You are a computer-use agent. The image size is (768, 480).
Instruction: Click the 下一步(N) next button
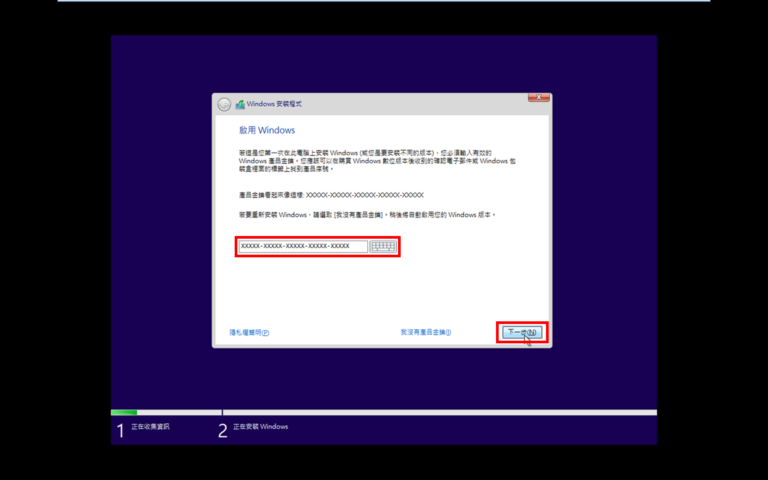522,332
